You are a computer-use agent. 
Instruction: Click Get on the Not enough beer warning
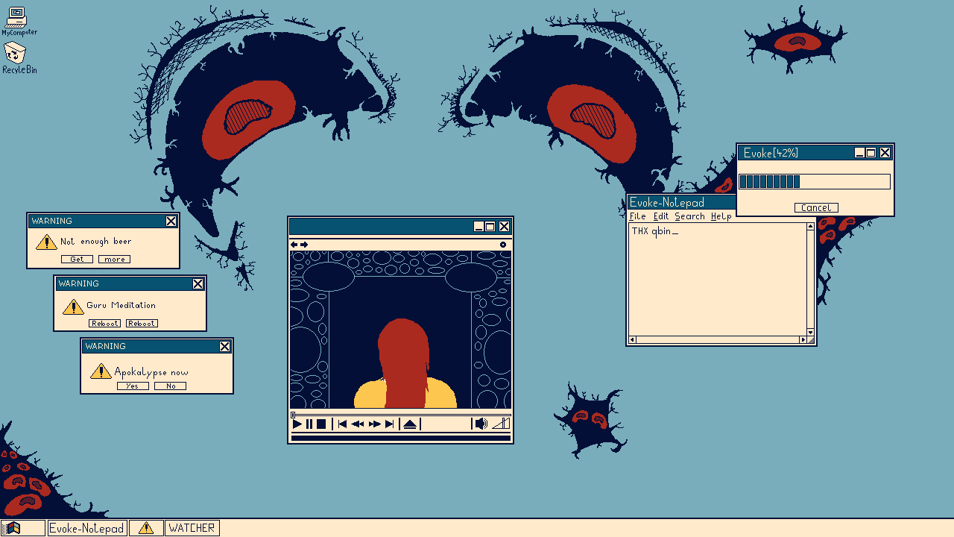(x=77, y=260)
